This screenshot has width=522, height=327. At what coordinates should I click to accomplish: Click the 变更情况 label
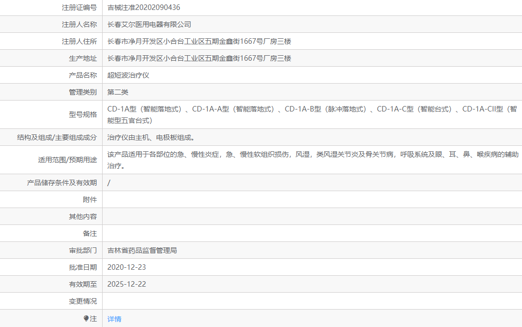click(x=83, y=302)
